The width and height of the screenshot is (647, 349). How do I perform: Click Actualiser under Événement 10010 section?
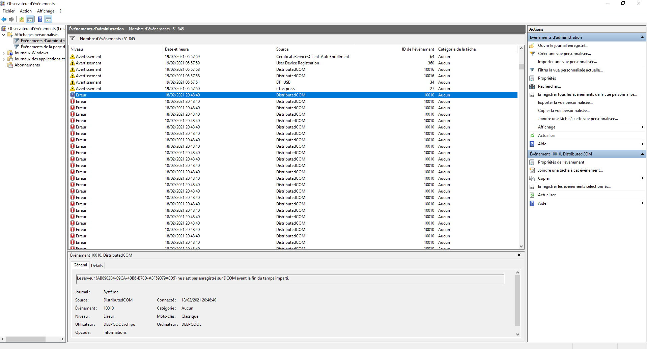point(546,195)
